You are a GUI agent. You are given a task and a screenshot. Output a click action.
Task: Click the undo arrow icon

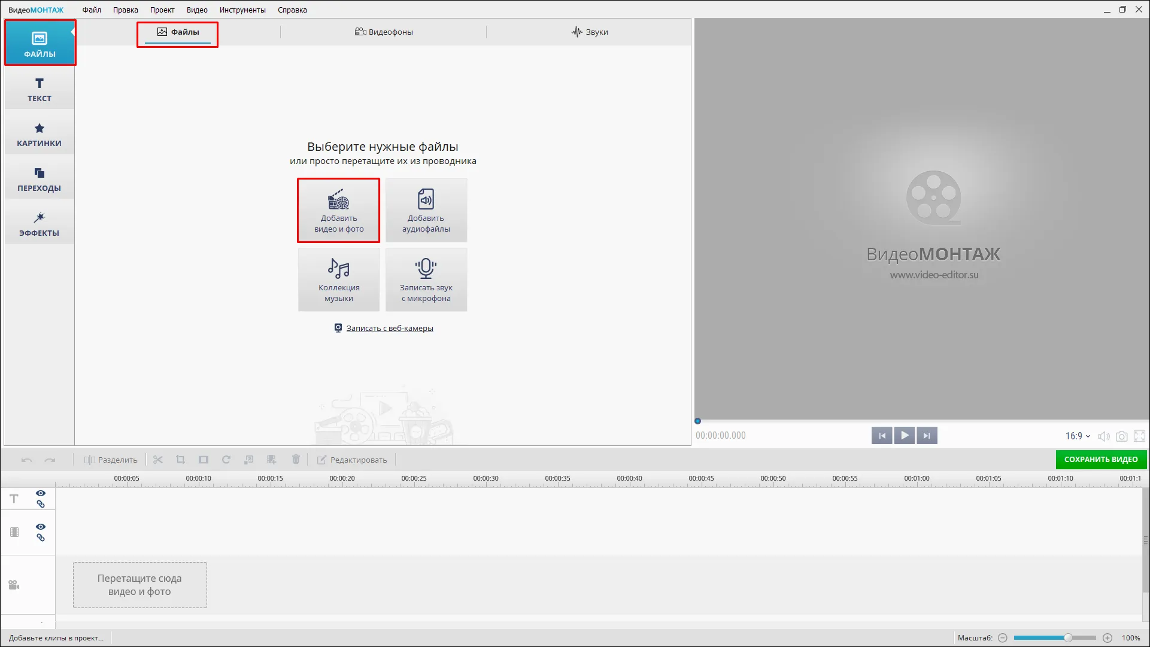[27, 460]
